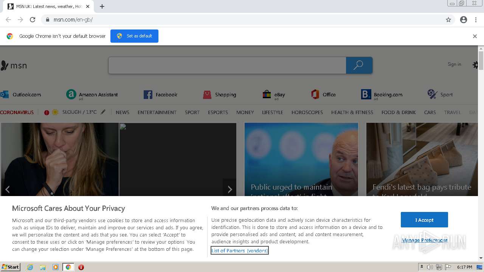Image resolution: width=484 pixels, height=272 pixels.
Task: Open the eBay shortcut
Action: coord(274,95)
